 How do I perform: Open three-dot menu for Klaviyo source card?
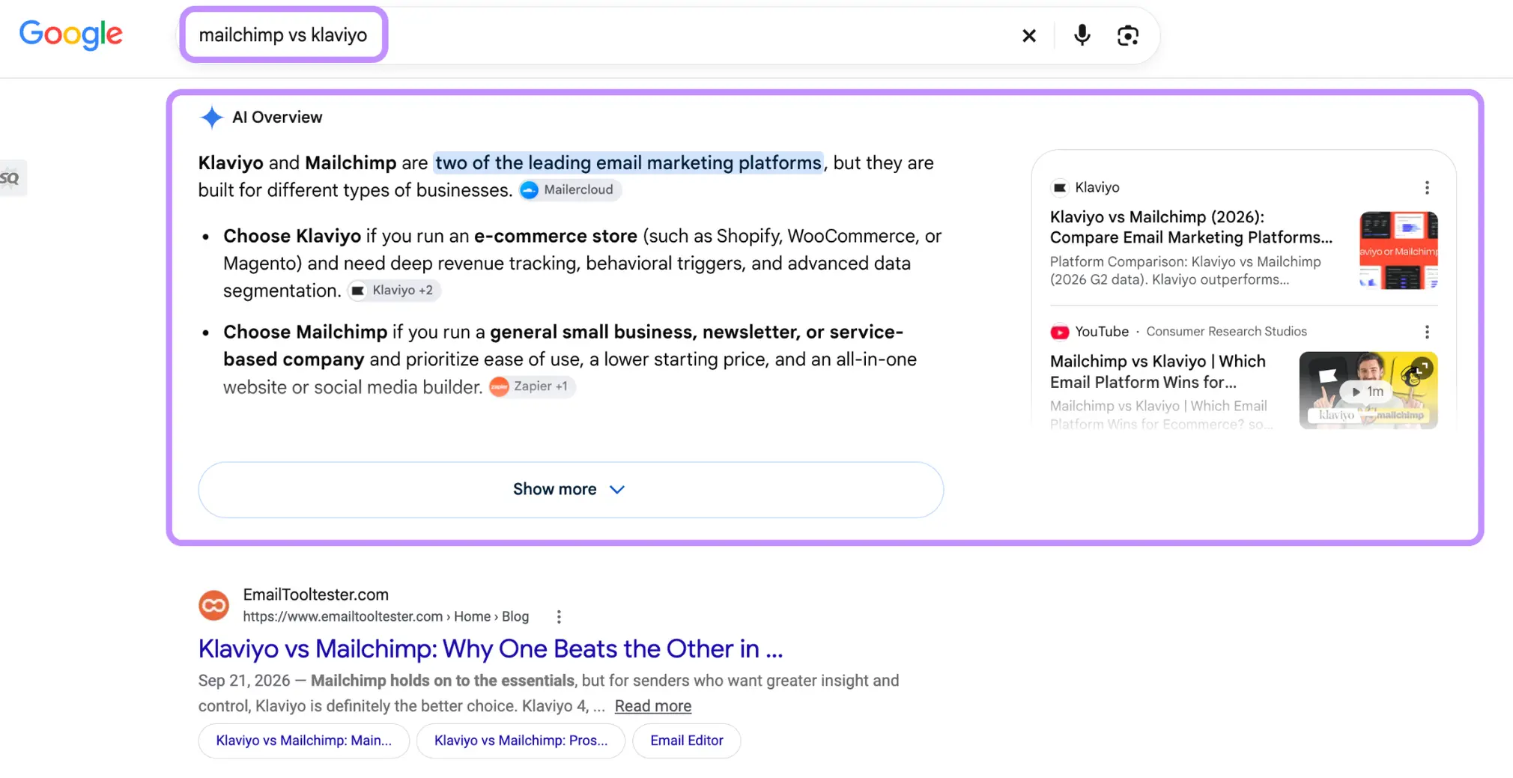1427,187
